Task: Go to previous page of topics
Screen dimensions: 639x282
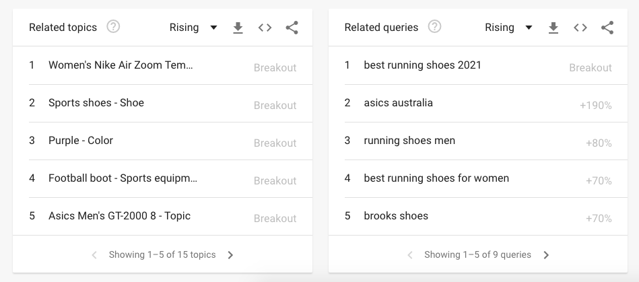Action: tap(94, 255)
